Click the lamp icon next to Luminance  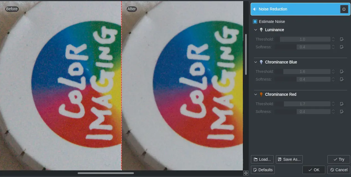click(261, 30)
